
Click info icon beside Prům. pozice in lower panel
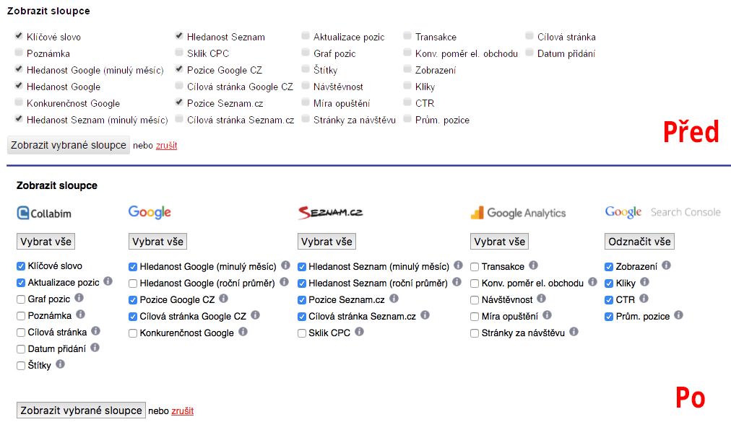[x=679, y=315]
